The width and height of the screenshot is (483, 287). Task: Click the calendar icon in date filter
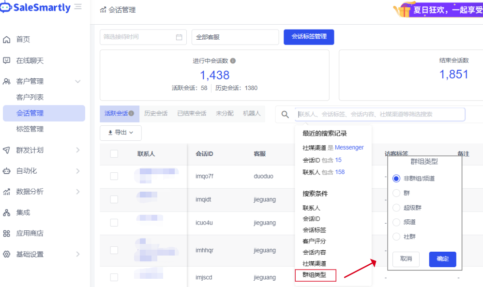pos(179,37)
